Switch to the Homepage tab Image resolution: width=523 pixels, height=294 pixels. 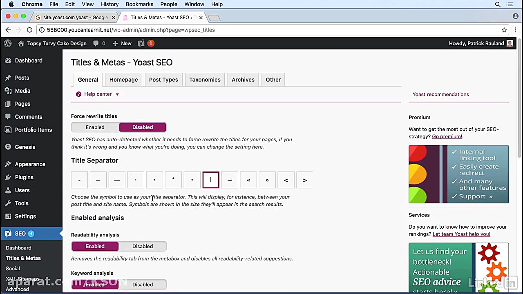point(123,80)
